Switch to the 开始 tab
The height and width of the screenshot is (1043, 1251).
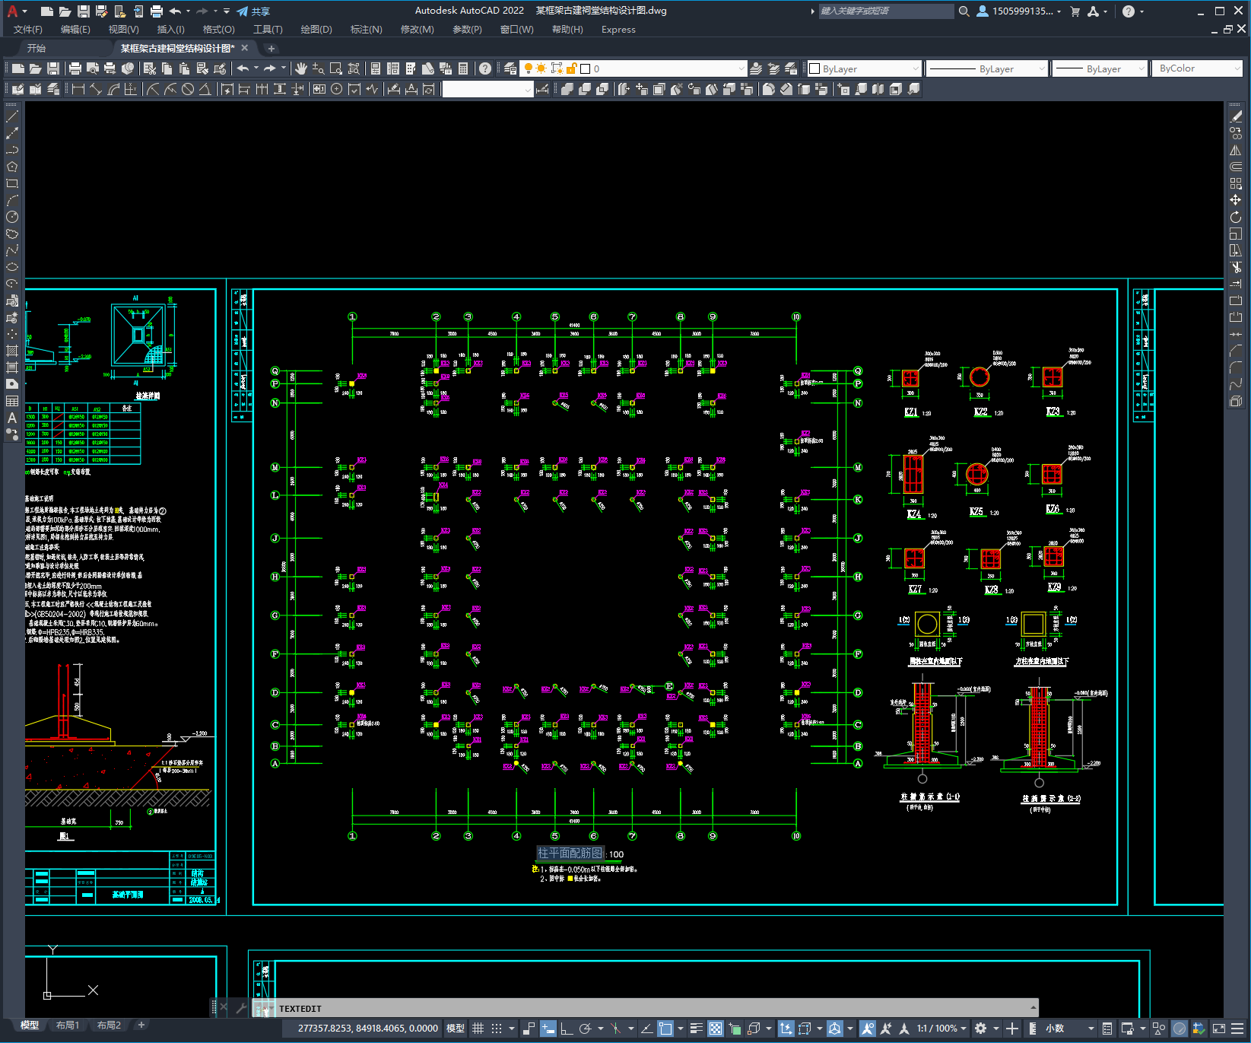(x=37, y=48)
